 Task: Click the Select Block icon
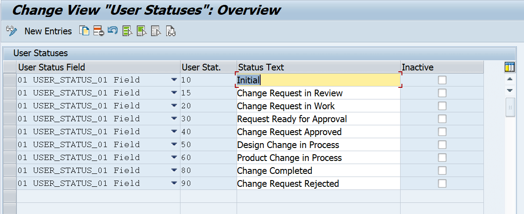pos(142,31)
